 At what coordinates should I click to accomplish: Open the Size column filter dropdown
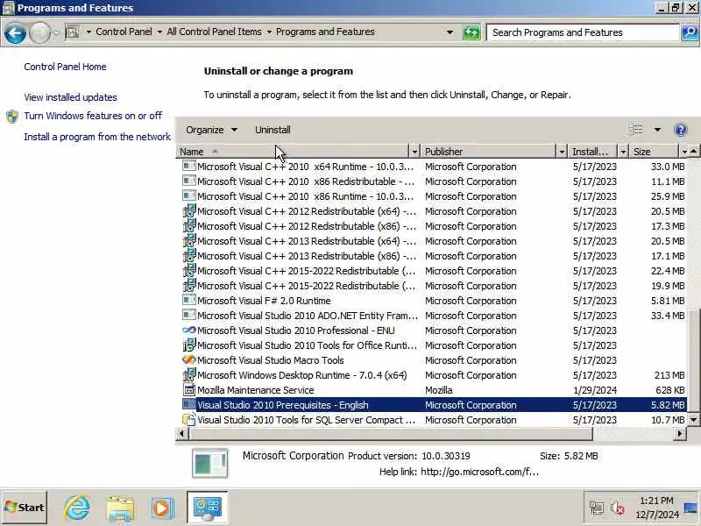tap(684, 152)
